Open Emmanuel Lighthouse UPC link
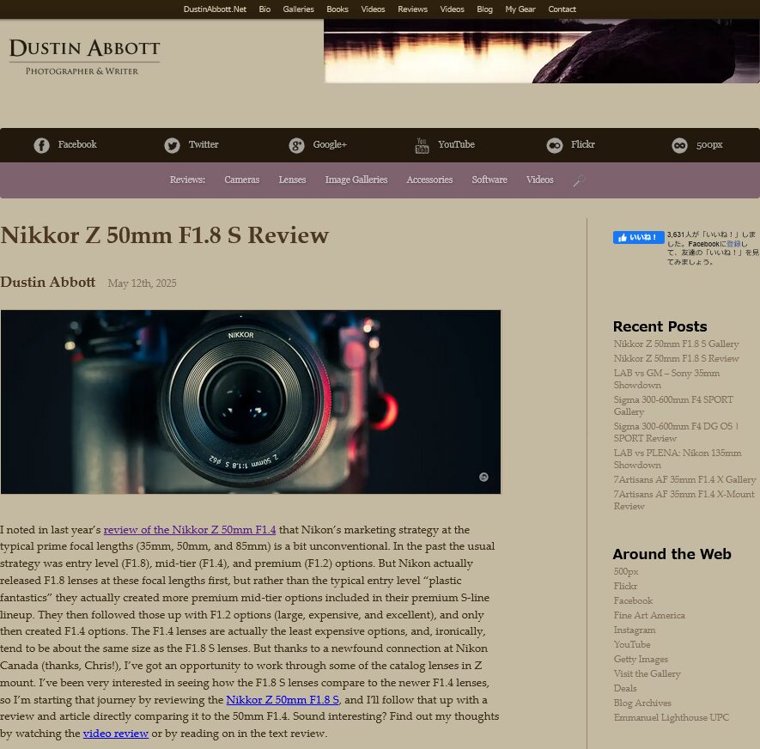This screenshot has height=749, width=760. point(672,717)
